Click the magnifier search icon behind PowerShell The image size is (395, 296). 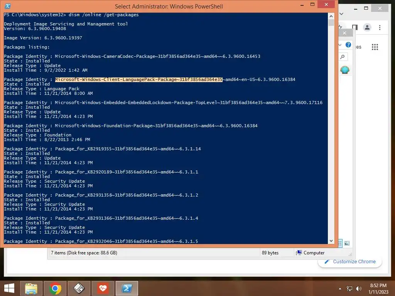[343, 57]
